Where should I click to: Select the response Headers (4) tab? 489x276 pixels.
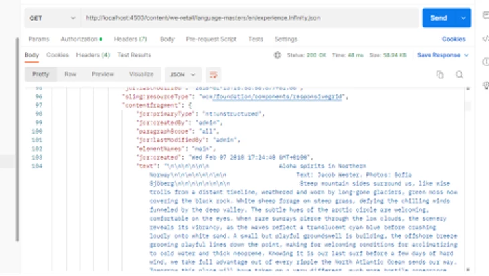(x=93, y=55)
